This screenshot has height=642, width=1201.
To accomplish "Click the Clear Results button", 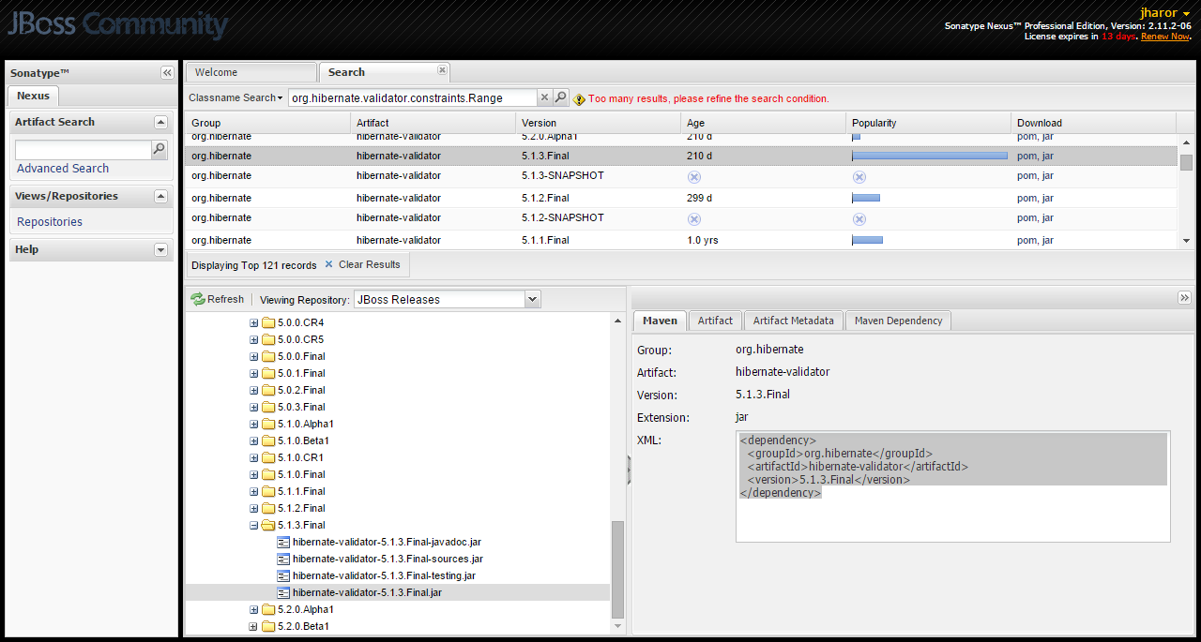I will (x=362, y=264).
